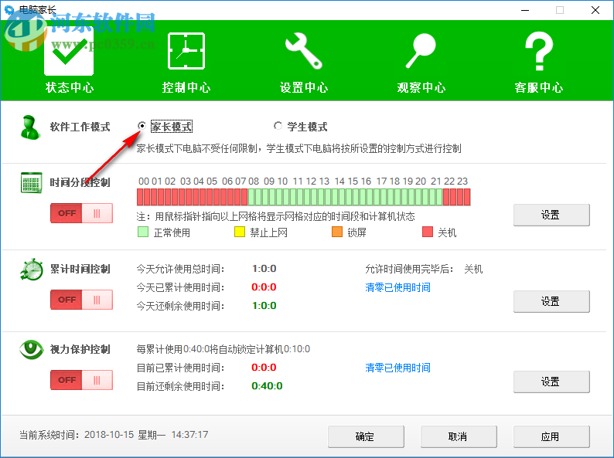Switch to the 设置中心 tab label
Viewport: 614px width, 458px height.
pyautogui.click(x=304, y=87)
